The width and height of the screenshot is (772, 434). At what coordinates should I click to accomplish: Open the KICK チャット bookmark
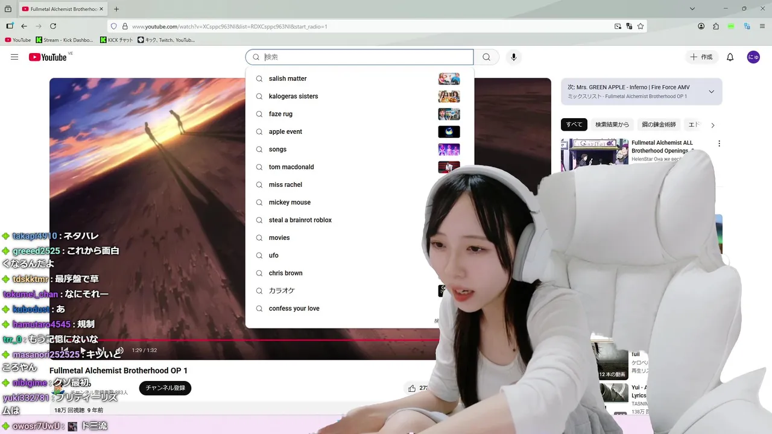click(x=116, y=40)
